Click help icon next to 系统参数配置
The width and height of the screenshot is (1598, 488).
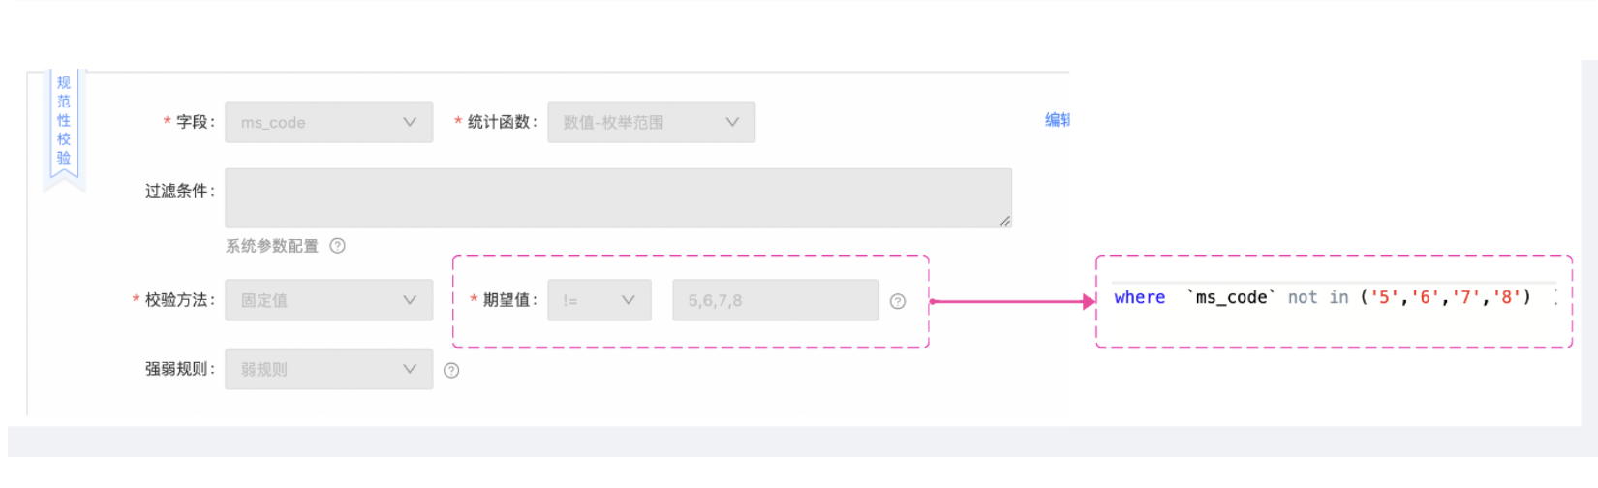coord(337,246)
